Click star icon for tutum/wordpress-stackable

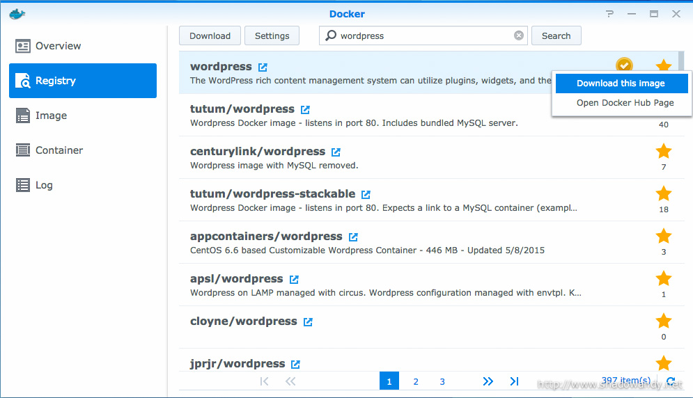pyautogui.click(x=663, y=193)
